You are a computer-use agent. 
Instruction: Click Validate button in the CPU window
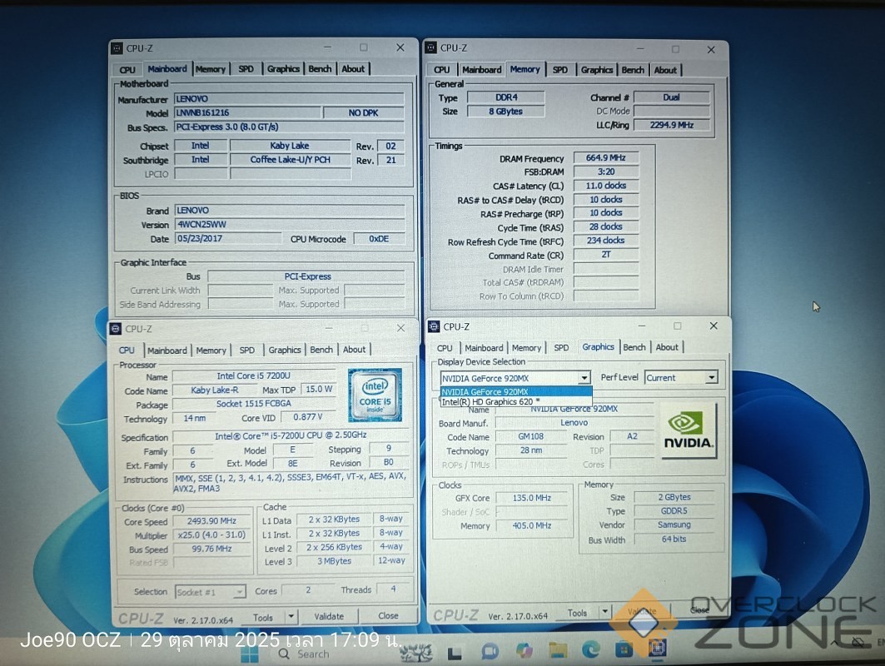(329, 617)
